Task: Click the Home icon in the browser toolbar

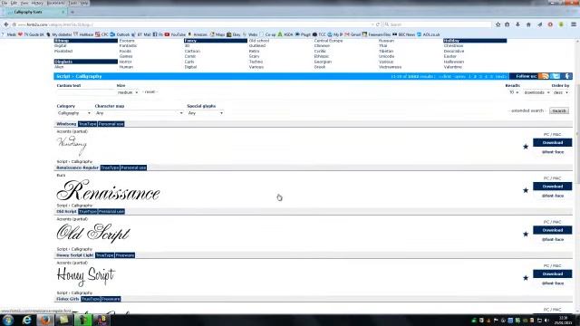Action: [x=528, y=24]
